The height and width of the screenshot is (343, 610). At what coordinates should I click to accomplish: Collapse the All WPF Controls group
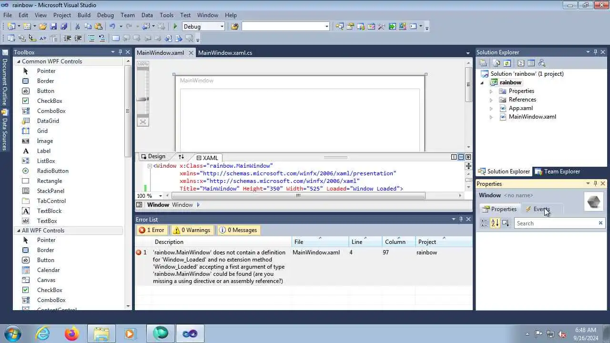tap(19, 231)
